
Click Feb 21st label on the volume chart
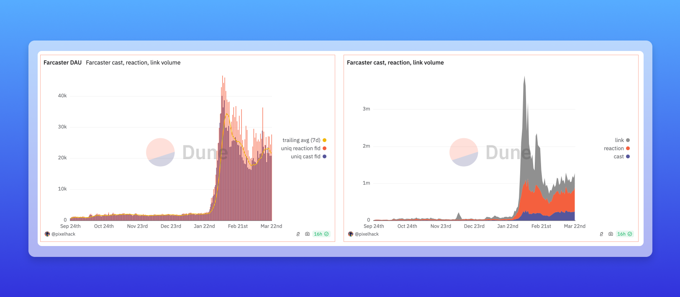point(541,226)
